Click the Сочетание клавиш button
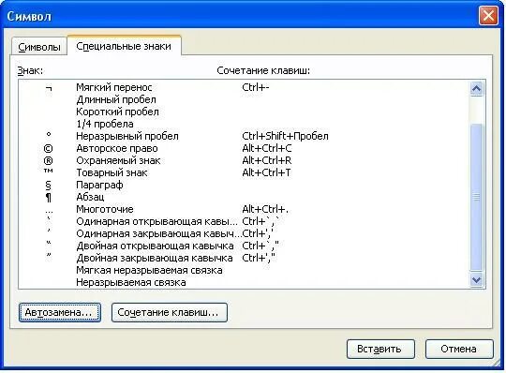The height and width of the screenshot is (373, 506). [169, 312]
